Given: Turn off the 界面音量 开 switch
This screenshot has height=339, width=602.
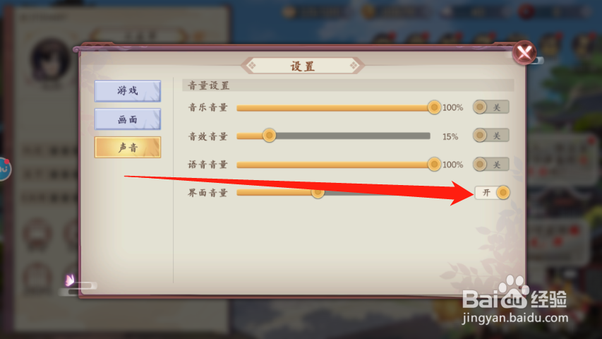Looking at the screenshot, I should [492, 193].
